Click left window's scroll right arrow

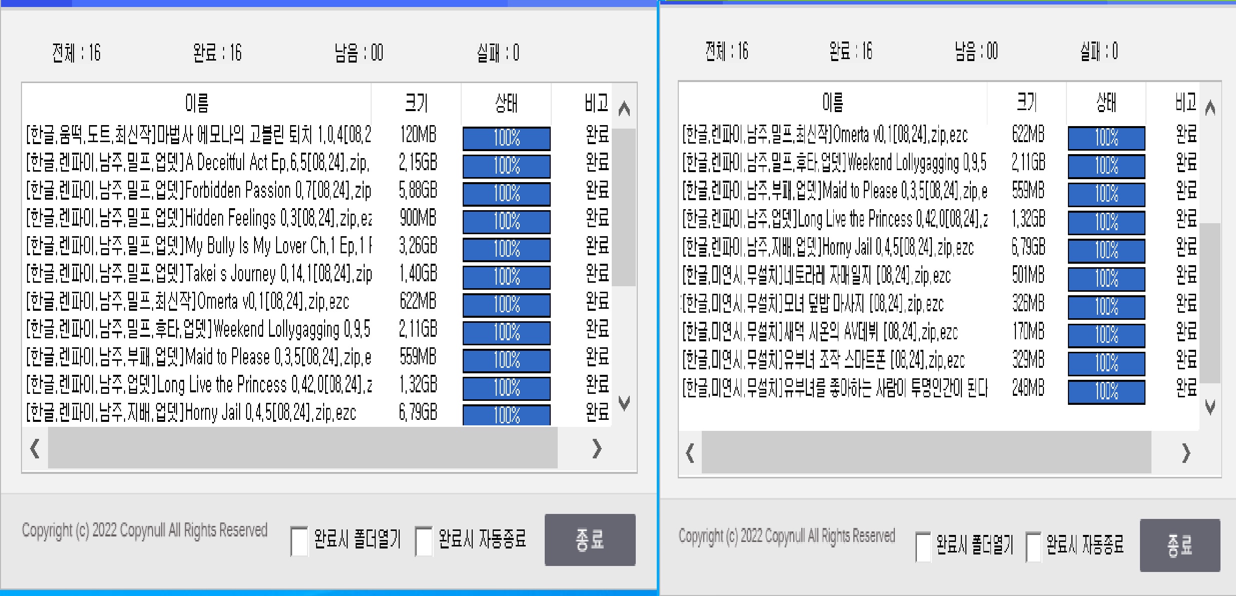click(x=597, y=448)
